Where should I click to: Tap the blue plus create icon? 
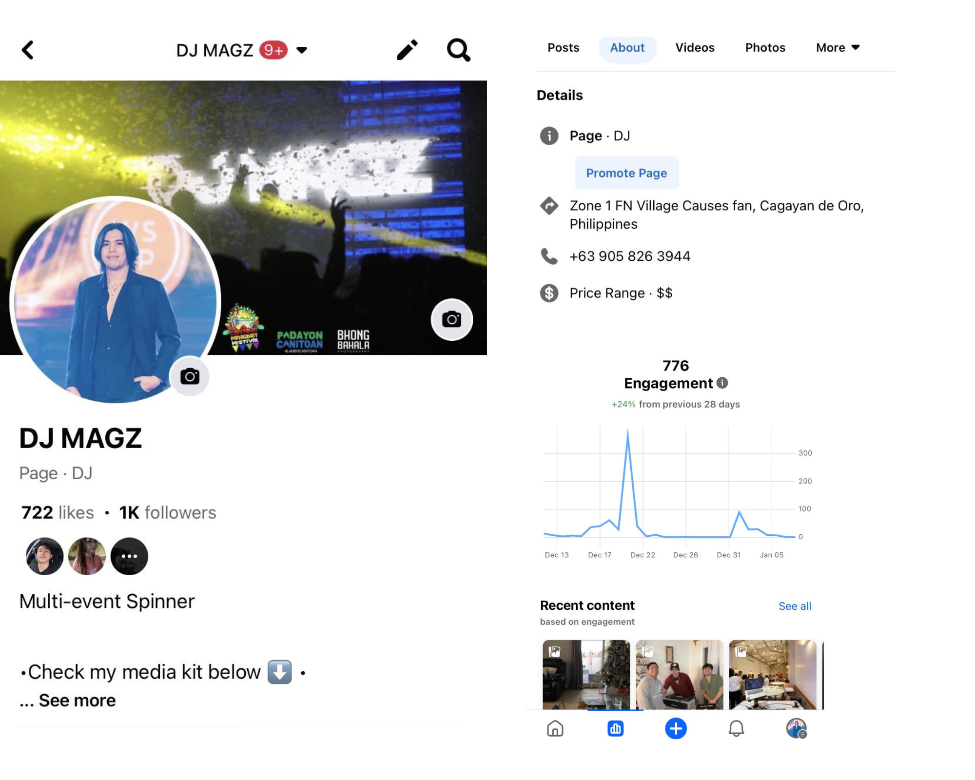[676, 728]
